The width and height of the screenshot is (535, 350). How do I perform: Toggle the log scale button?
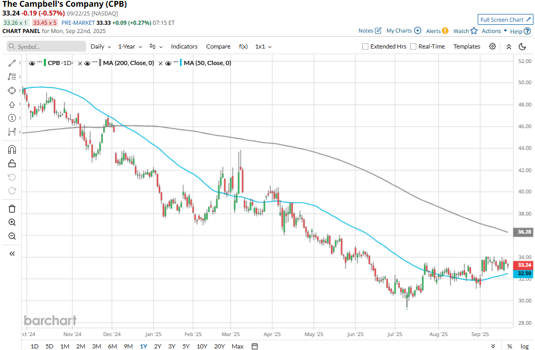point(524,346)
